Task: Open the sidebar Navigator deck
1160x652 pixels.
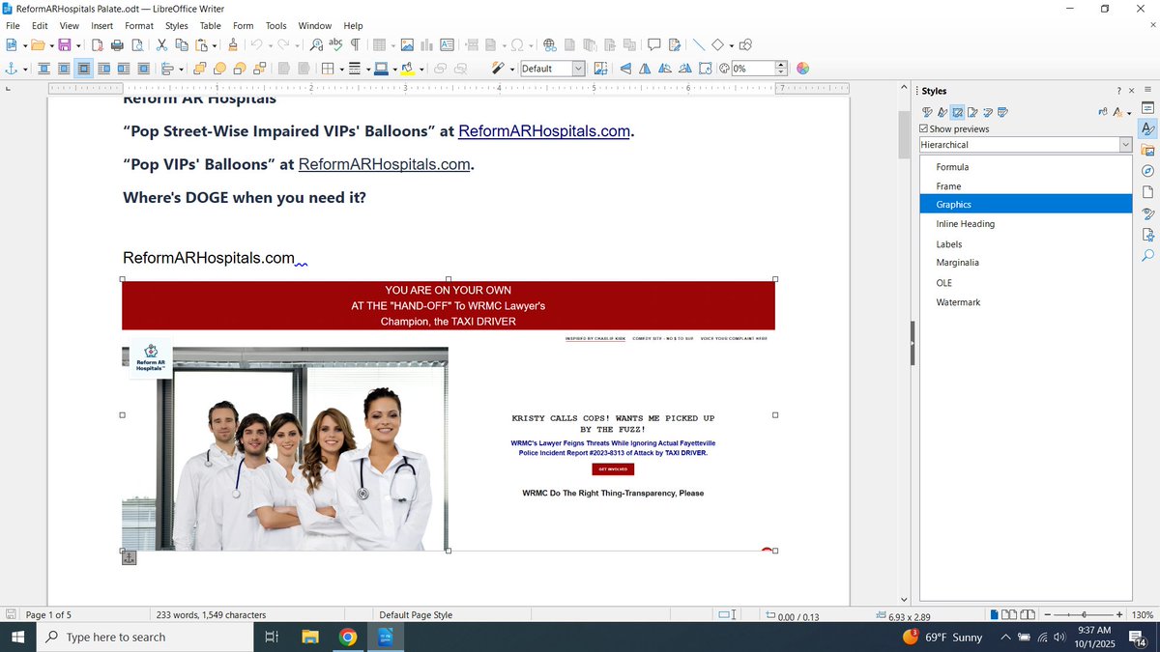Action: (1147, 171)
